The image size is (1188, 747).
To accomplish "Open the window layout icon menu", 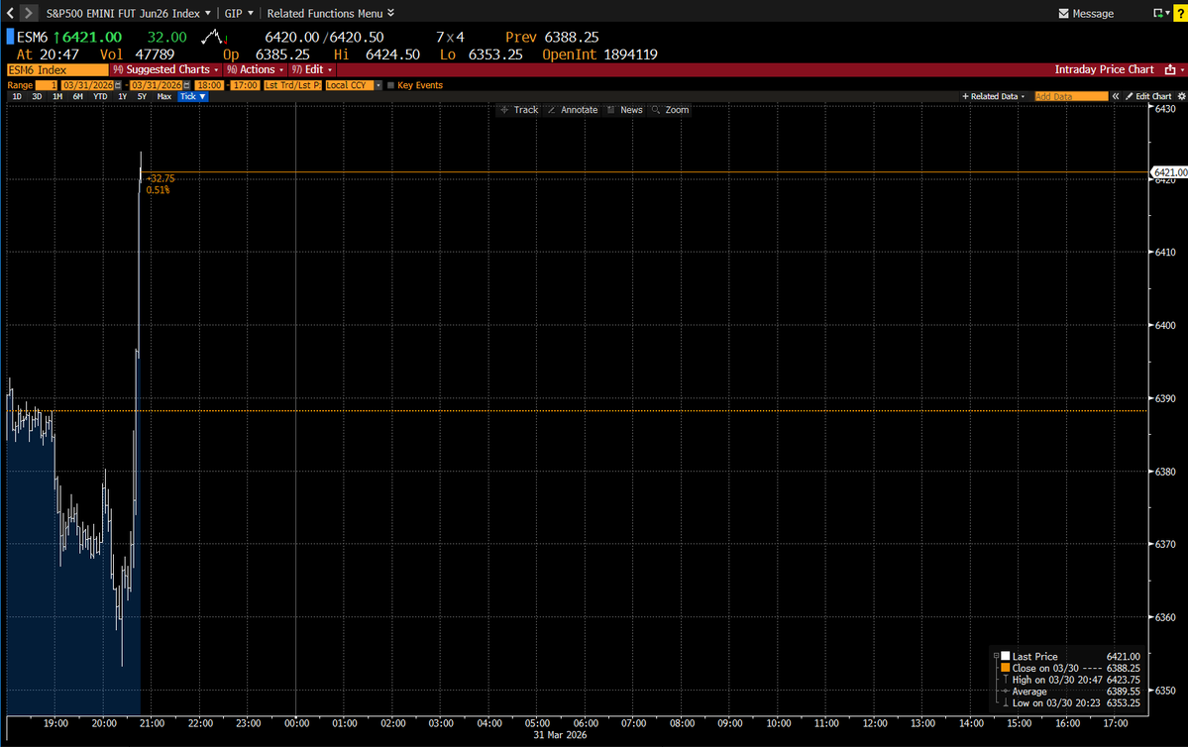I will [x=1160, y=13].
